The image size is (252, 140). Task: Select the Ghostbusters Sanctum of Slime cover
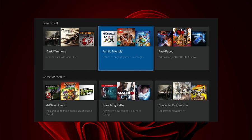[x=53, y=92]
